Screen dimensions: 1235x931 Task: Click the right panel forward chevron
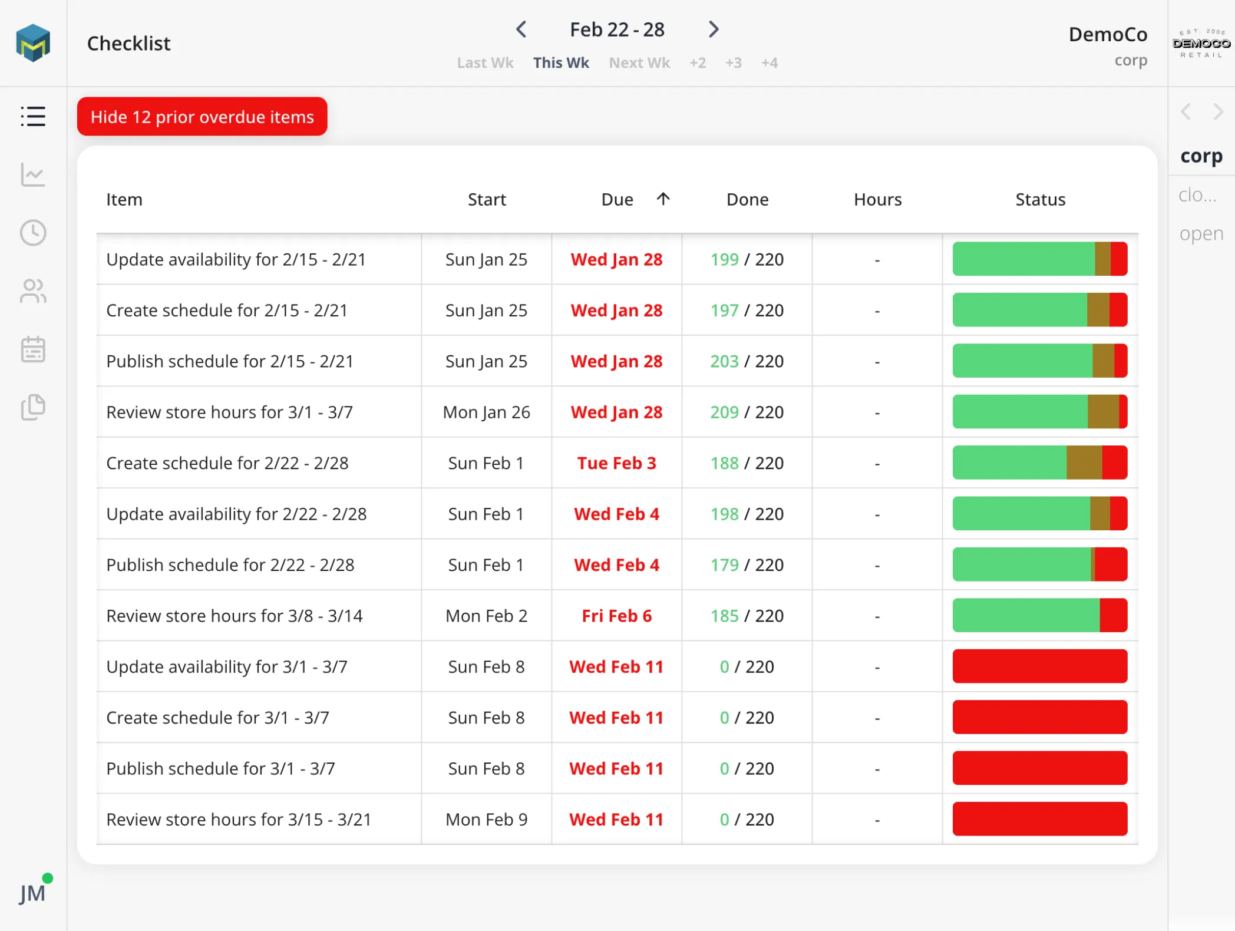pyautogui.click(x=1218, y=111)
